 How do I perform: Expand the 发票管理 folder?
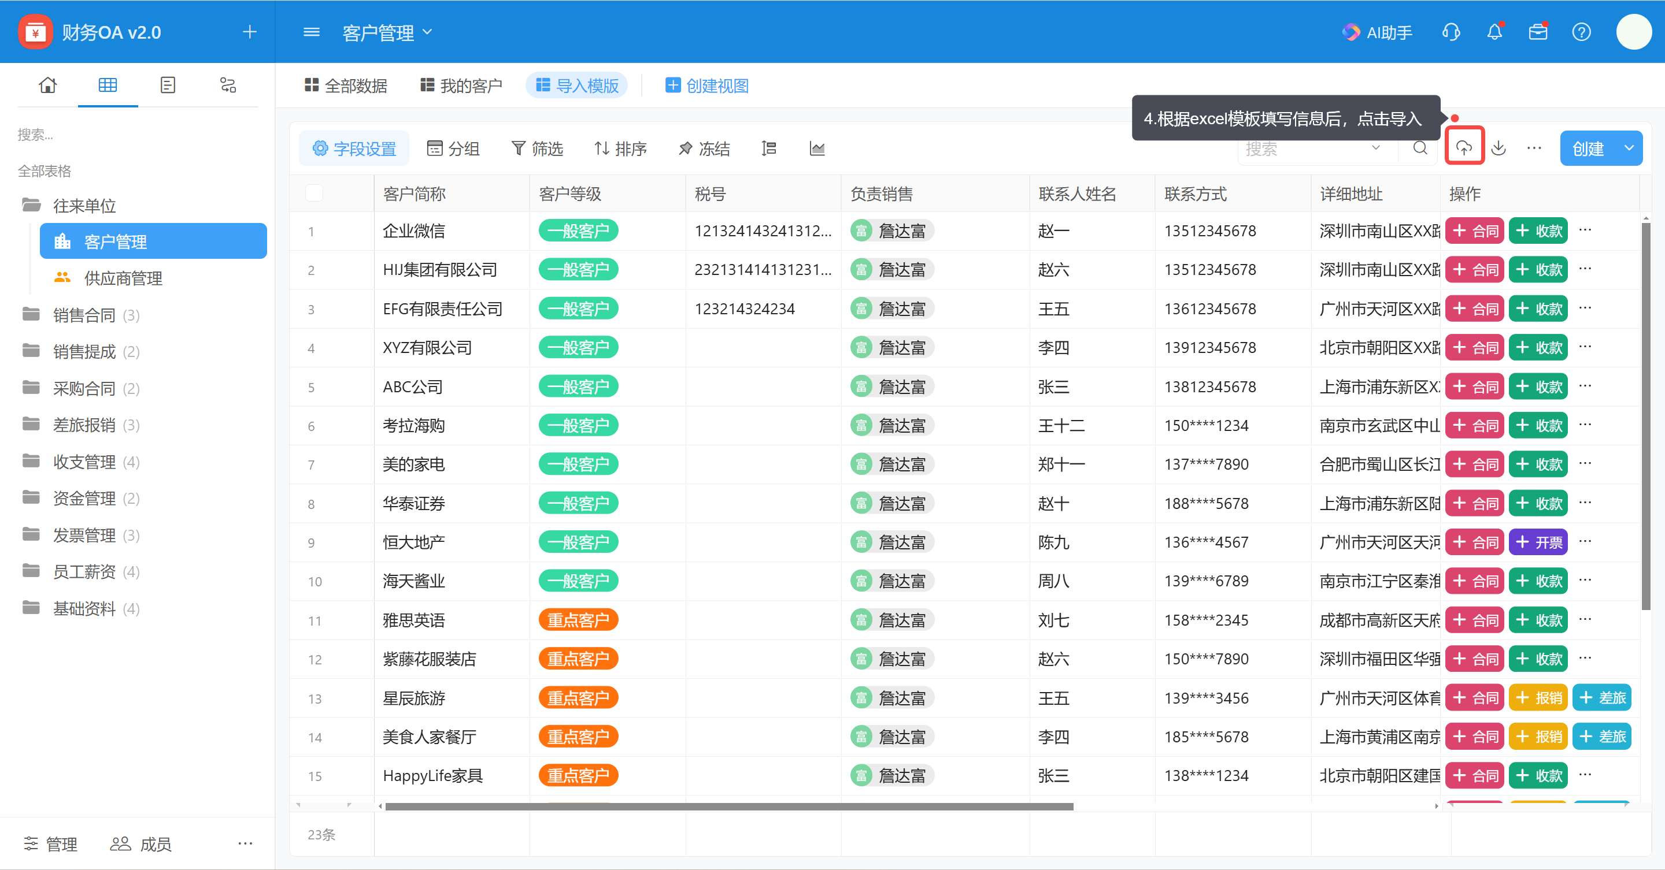pos(32,535)
